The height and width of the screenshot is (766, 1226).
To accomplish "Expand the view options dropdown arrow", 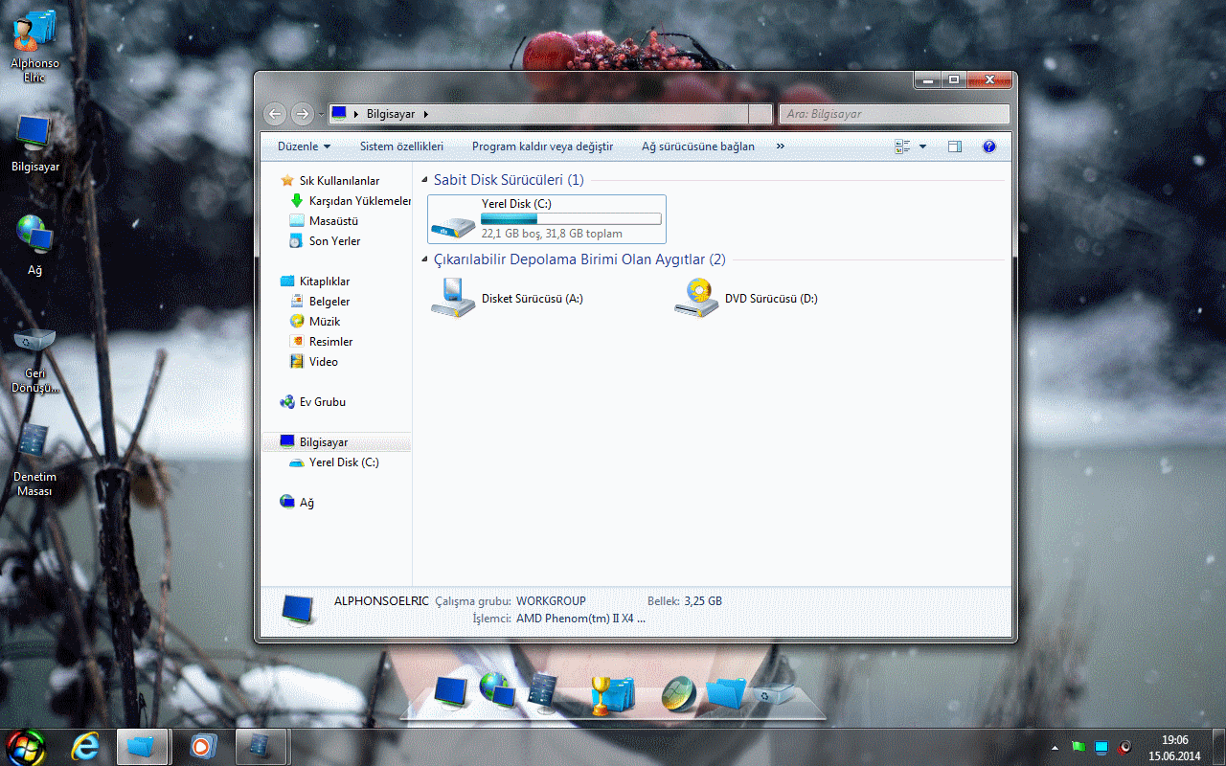I will pos(922,146).
